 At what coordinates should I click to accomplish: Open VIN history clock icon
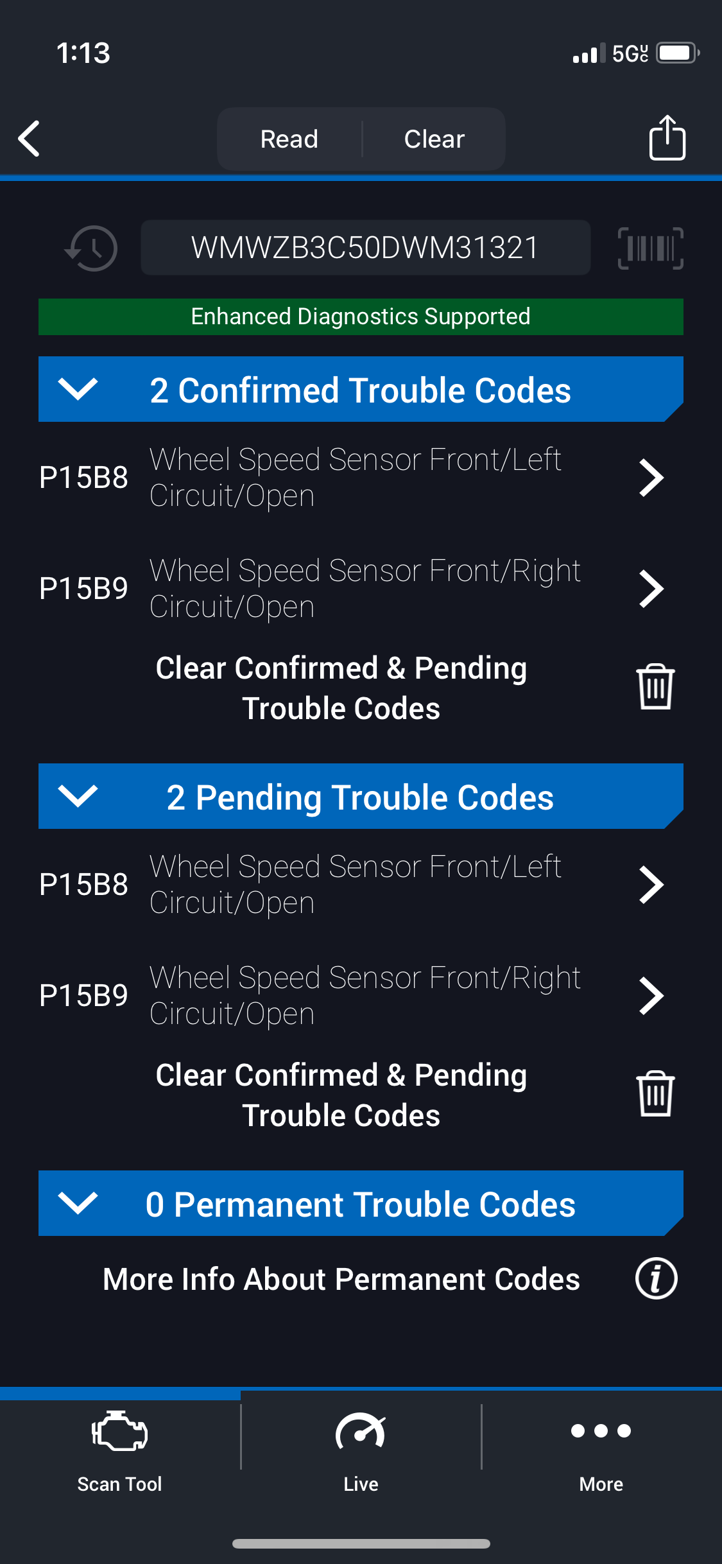(x=92, y=248)
